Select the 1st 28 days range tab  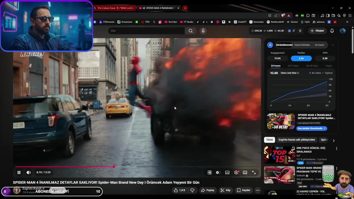tap(312, 66)
